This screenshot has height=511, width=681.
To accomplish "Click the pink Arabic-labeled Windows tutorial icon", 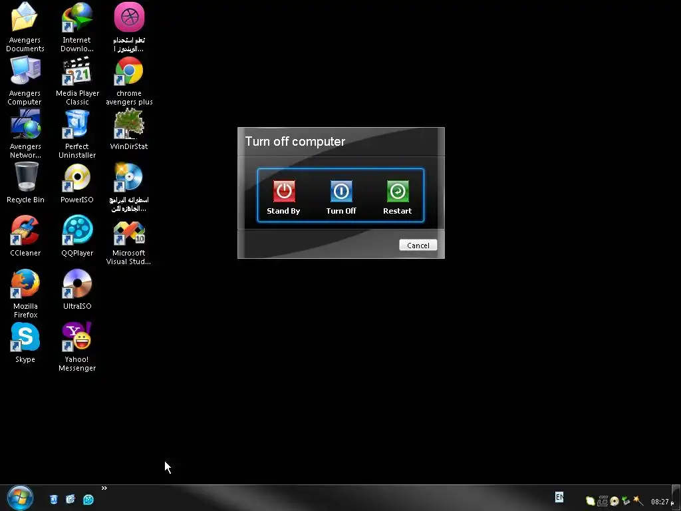I will pos(129,17).
